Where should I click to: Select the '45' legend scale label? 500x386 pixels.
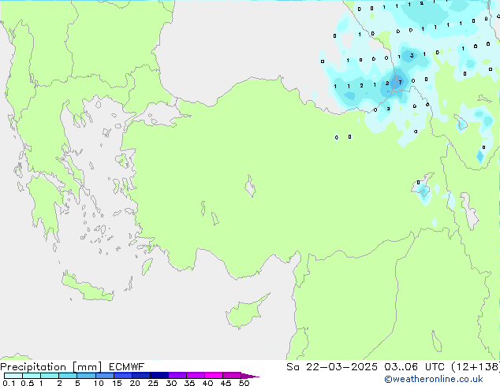226,383
